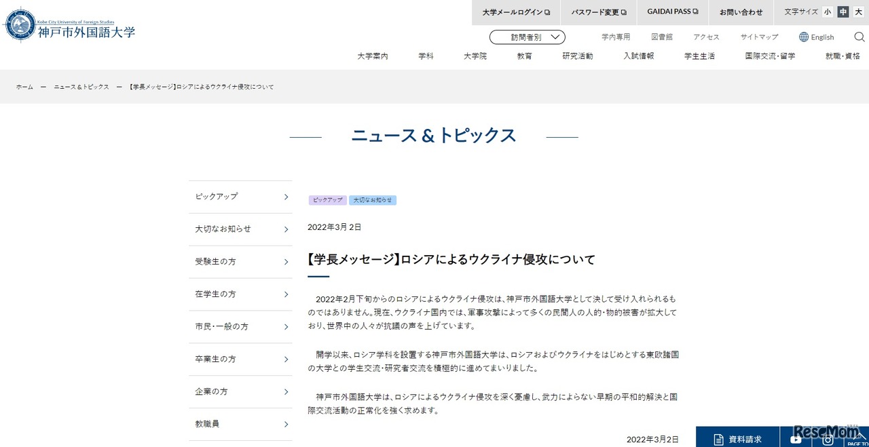Image resolution: width=869 pixels, height=447 pixels.
Task: Expand 受験生の方 sidebar arrow
Action: click(x=286, y=262)
